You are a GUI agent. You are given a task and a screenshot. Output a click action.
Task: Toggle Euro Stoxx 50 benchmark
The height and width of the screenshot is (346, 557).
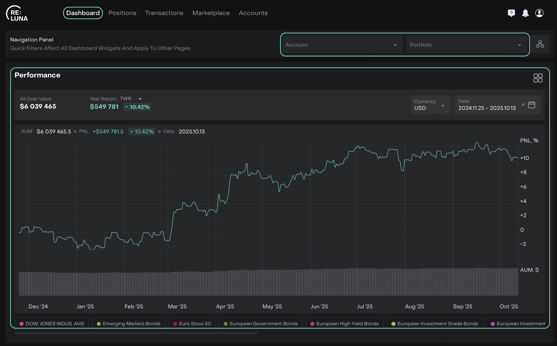click(x=192, y=324)
